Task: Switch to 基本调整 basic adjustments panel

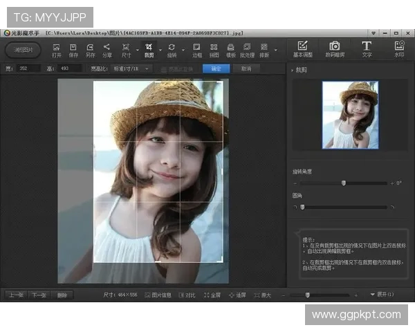Action: [302, 49]
